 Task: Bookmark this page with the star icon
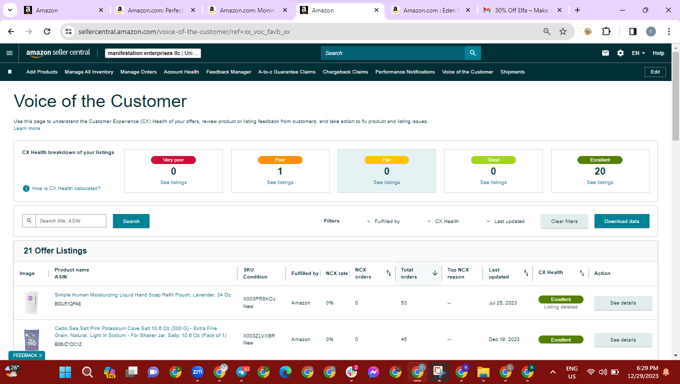pyautogui.click(x=563, y=31)
